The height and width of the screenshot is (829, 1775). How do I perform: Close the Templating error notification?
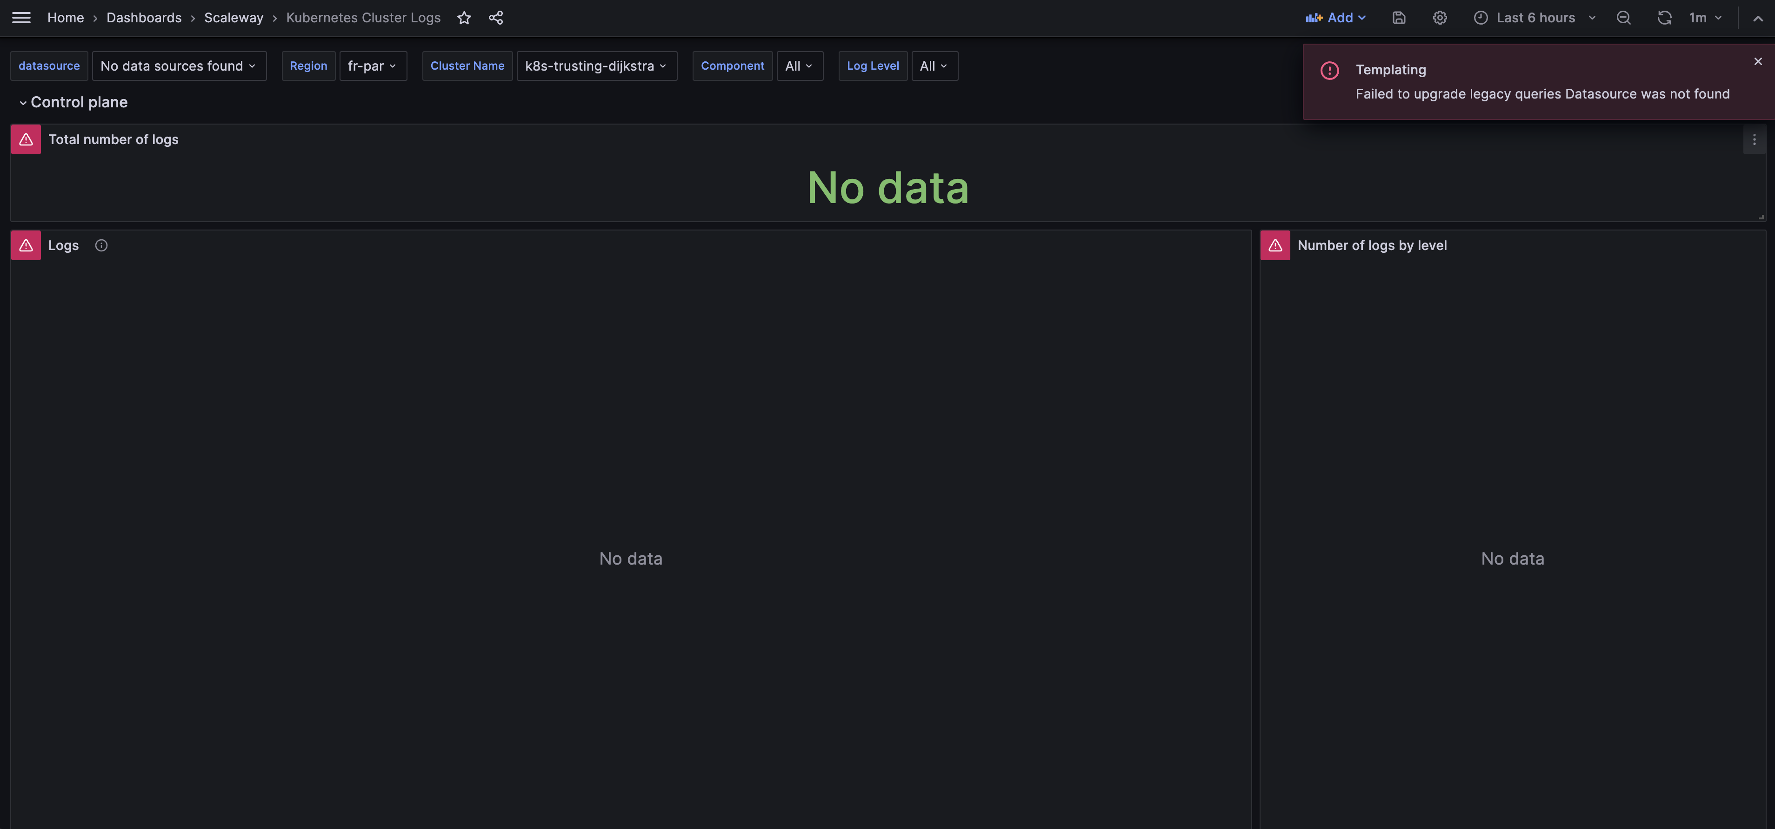tap(1758, 61)
